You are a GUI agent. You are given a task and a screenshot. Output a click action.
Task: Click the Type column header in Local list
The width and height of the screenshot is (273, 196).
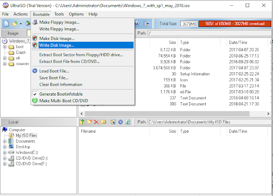(x=199, y=131)
